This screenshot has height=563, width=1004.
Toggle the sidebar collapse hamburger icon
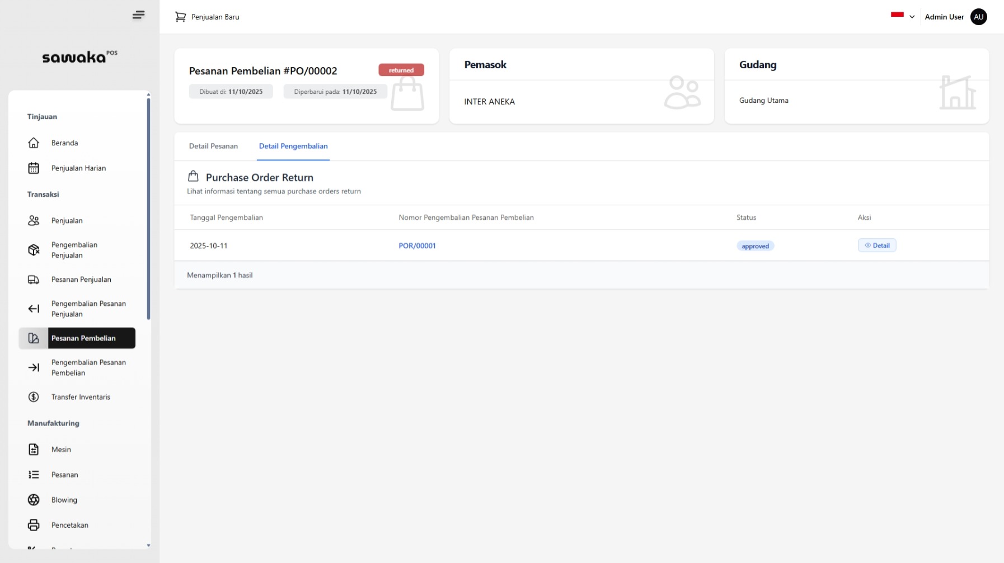coord(138,15)
